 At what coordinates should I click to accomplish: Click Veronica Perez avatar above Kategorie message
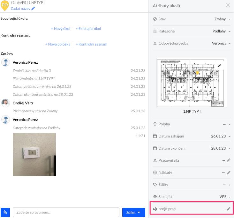tap(5, 120)
